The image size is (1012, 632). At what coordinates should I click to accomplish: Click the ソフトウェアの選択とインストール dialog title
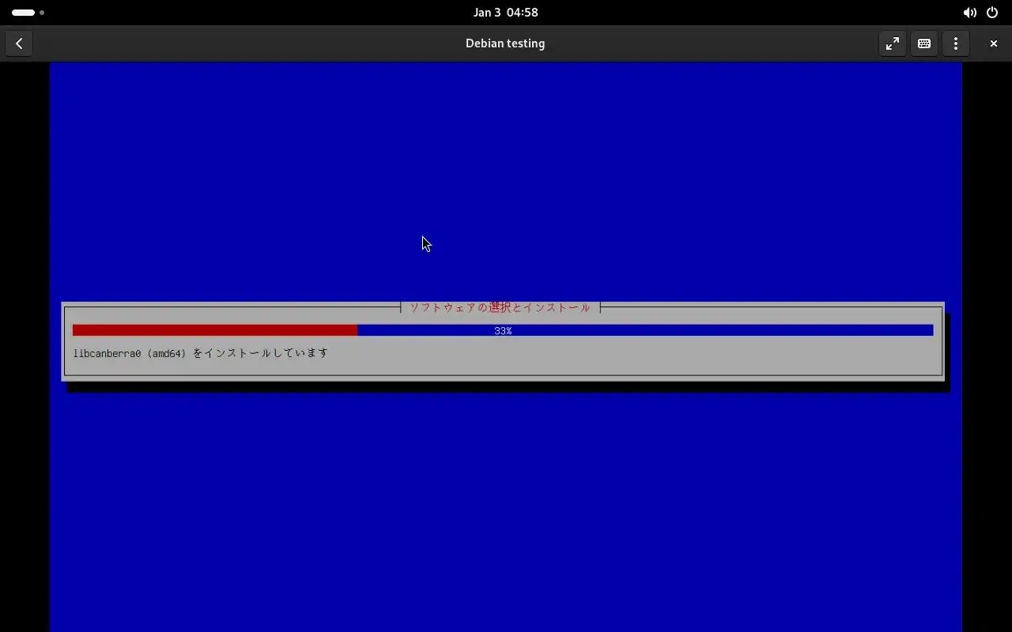tap(500, 307)
